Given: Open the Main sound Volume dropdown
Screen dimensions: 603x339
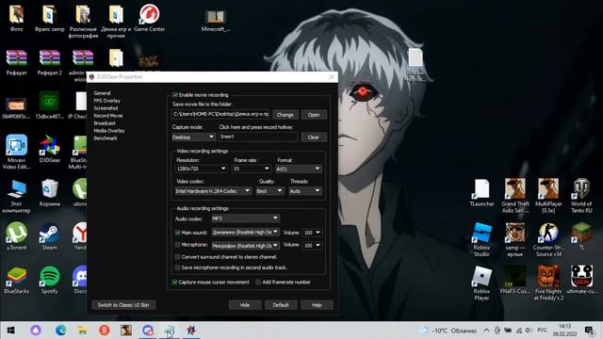Looking at the screenshot, I should tap(312, 233).
